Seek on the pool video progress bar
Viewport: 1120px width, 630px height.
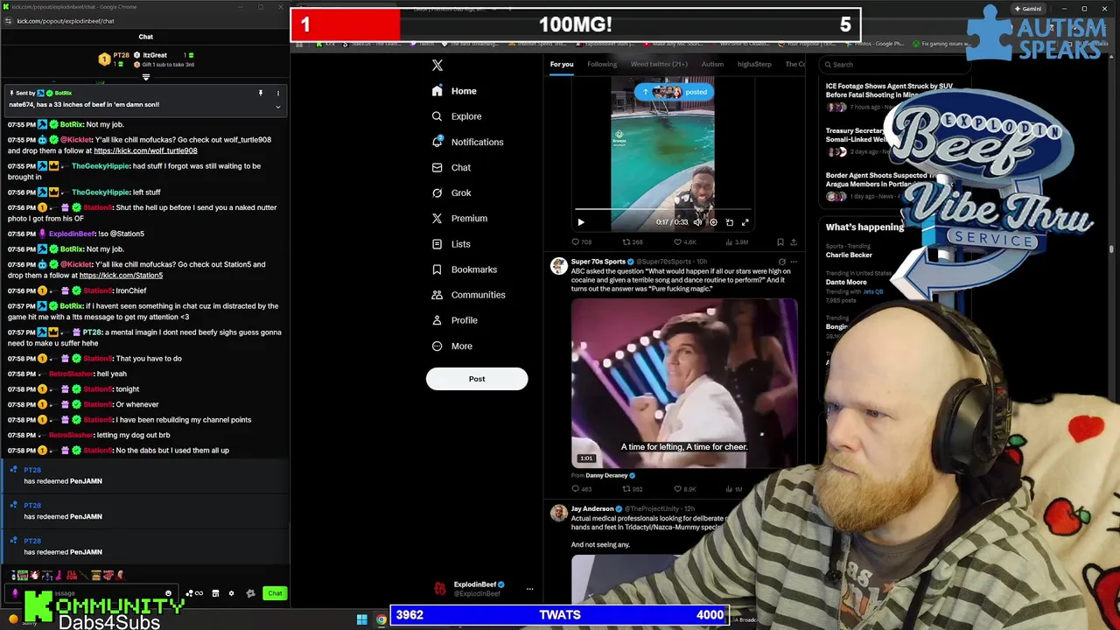click(x=662, y=211)
